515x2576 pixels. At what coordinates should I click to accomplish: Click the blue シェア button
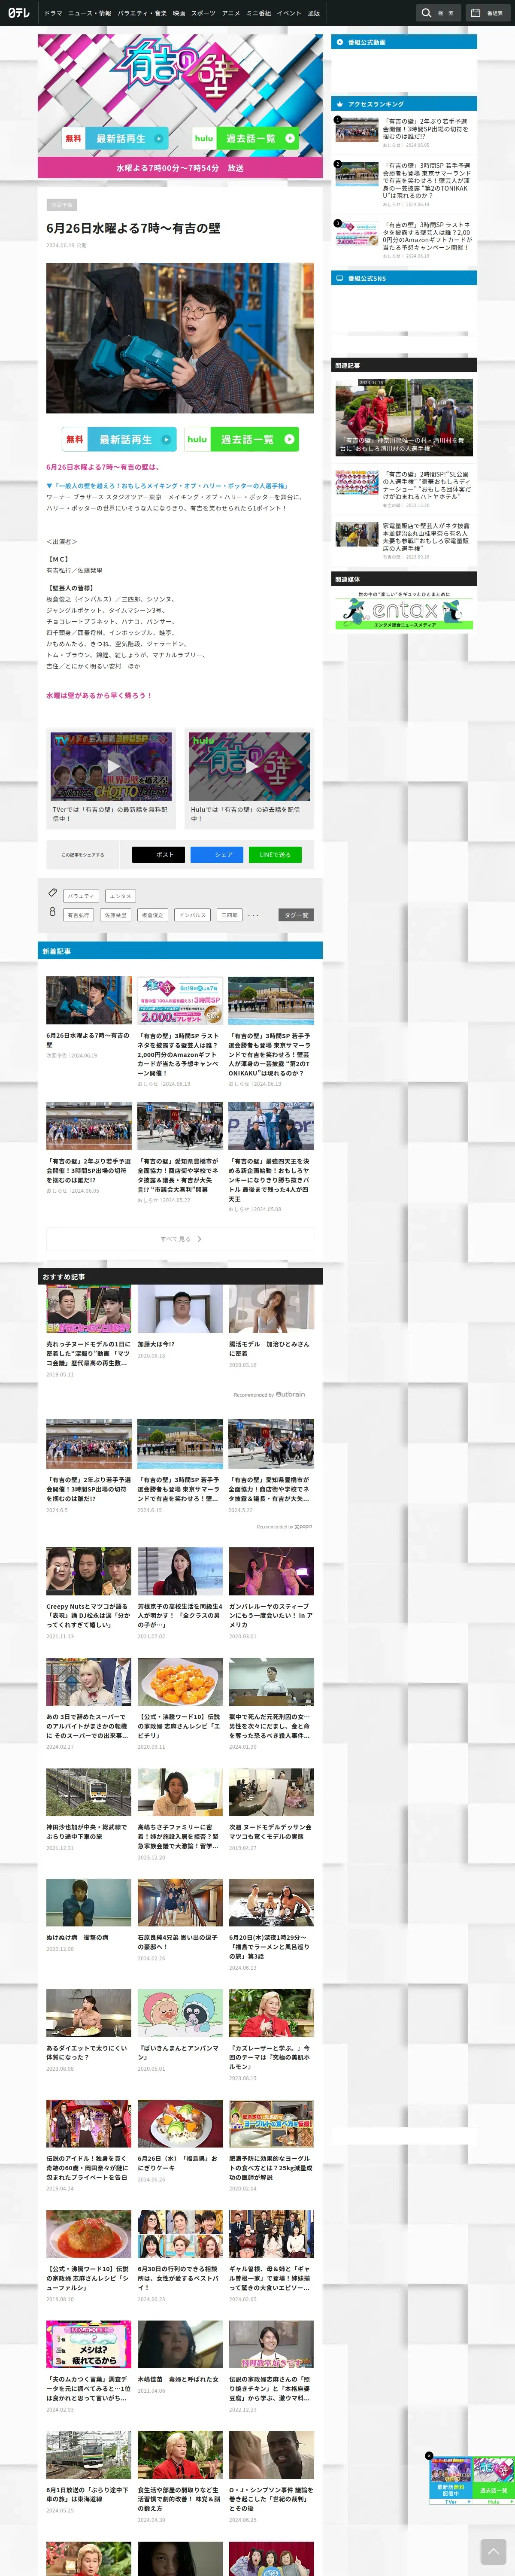click(217, 854)
